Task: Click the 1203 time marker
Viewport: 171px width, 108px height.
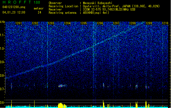Action: pyautogui.click(x=51, y=23)
